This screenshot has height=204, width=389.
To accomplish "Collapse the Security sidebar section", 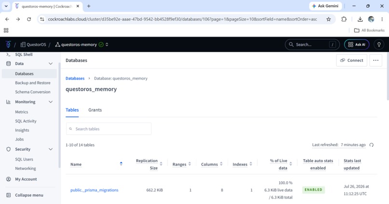I will 51,149.
